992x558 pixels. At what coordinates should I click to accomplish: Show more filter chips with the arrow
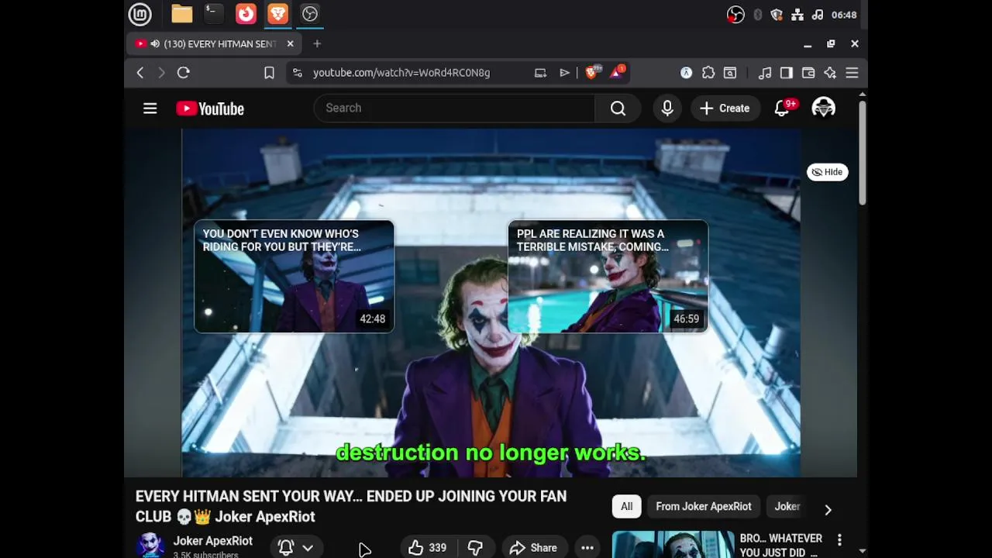[x=828, y=509]
